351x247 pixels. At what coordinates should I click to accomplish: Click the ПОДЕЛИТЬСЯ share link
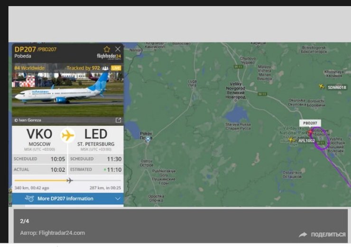coord(328,235)
